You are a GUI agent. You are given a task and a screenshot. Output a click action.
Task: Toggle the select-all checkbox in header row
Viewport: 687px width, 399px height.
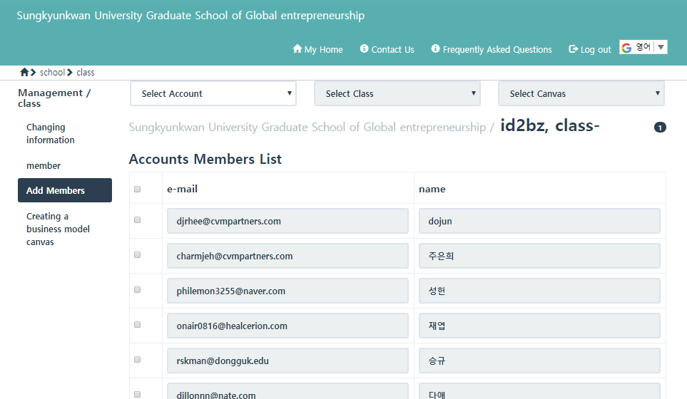tap(137, 189)
